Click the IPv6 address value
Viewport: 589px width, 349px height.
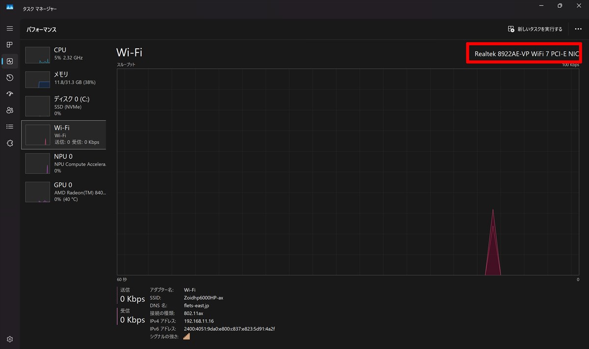(x=229, y=329)
